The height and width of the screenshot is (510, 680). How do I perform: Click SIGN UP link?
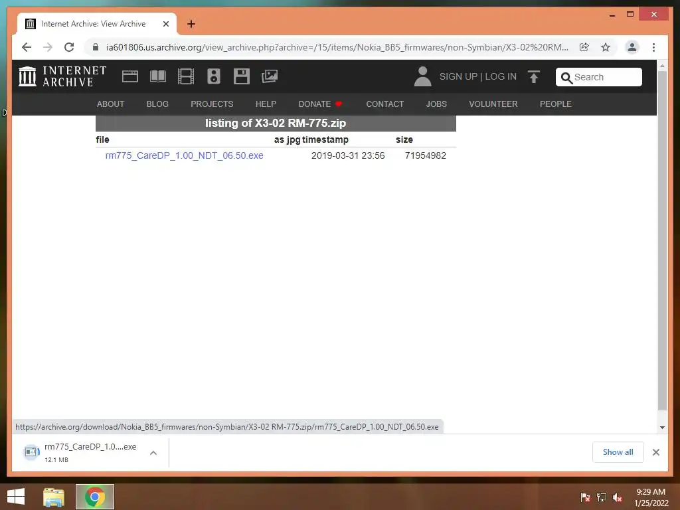pos(458,77)
